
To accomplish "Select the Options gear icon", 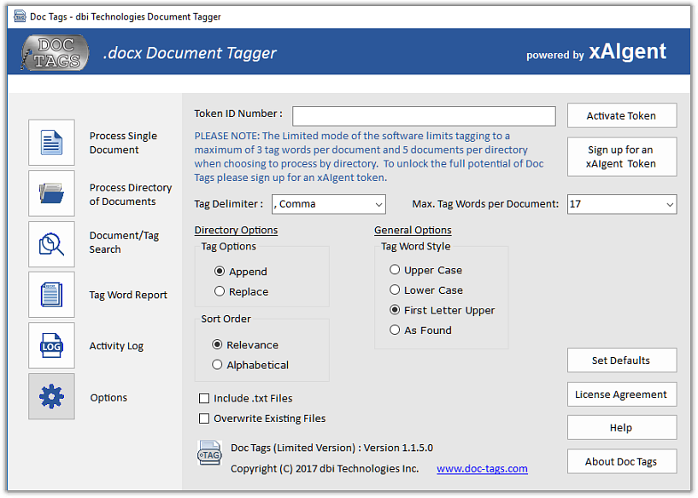I will (51, 396).
